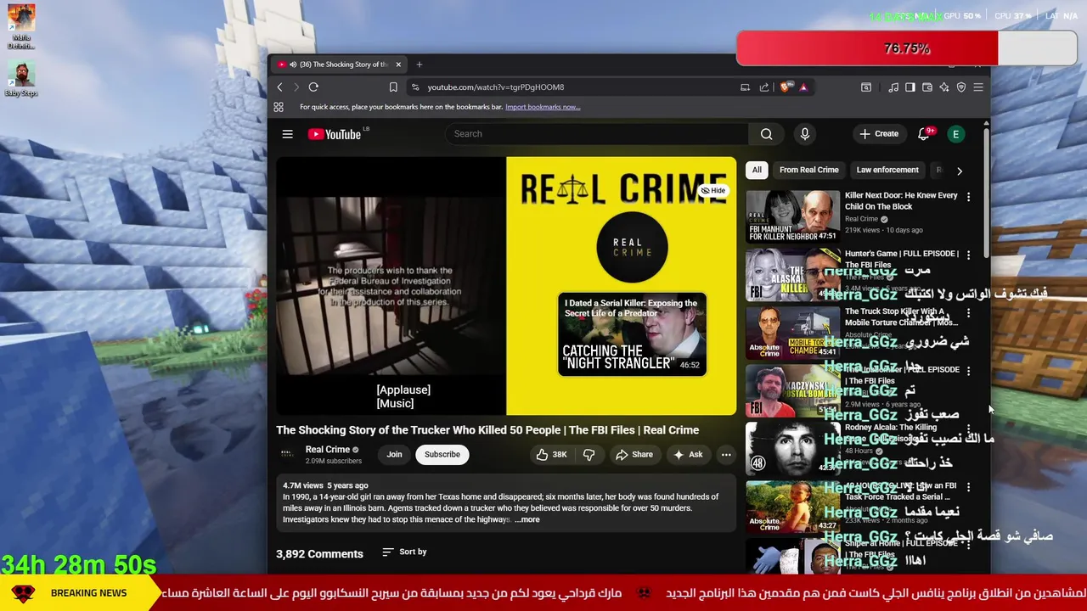Open a new browser tab
Viewport: 1087px width, 611px height.
click(419, 64)
